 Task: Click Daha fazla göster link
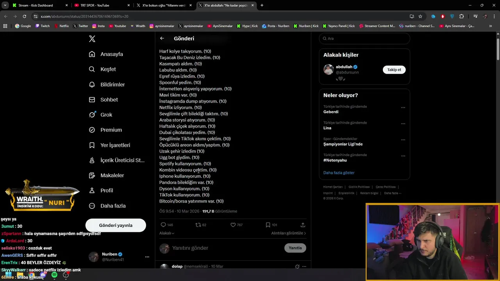339,173
